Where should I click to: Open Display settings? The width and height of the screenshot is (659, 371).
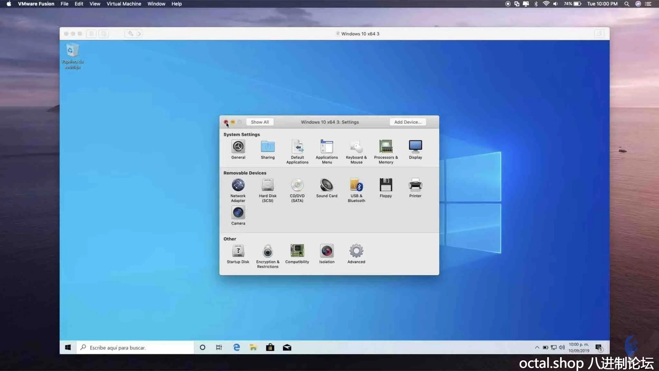(x=415, y=149)
